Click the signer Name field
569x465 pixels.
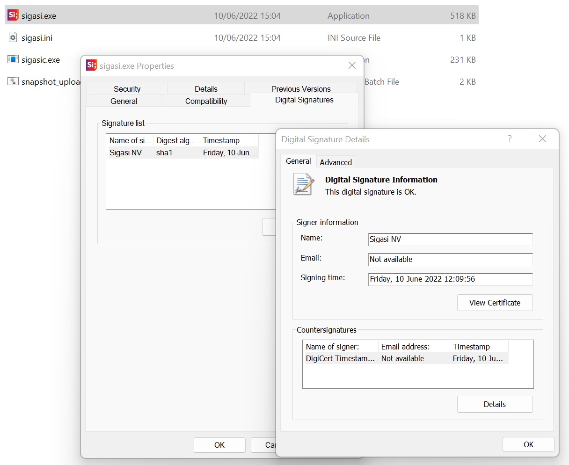click(x=451, y=239)
